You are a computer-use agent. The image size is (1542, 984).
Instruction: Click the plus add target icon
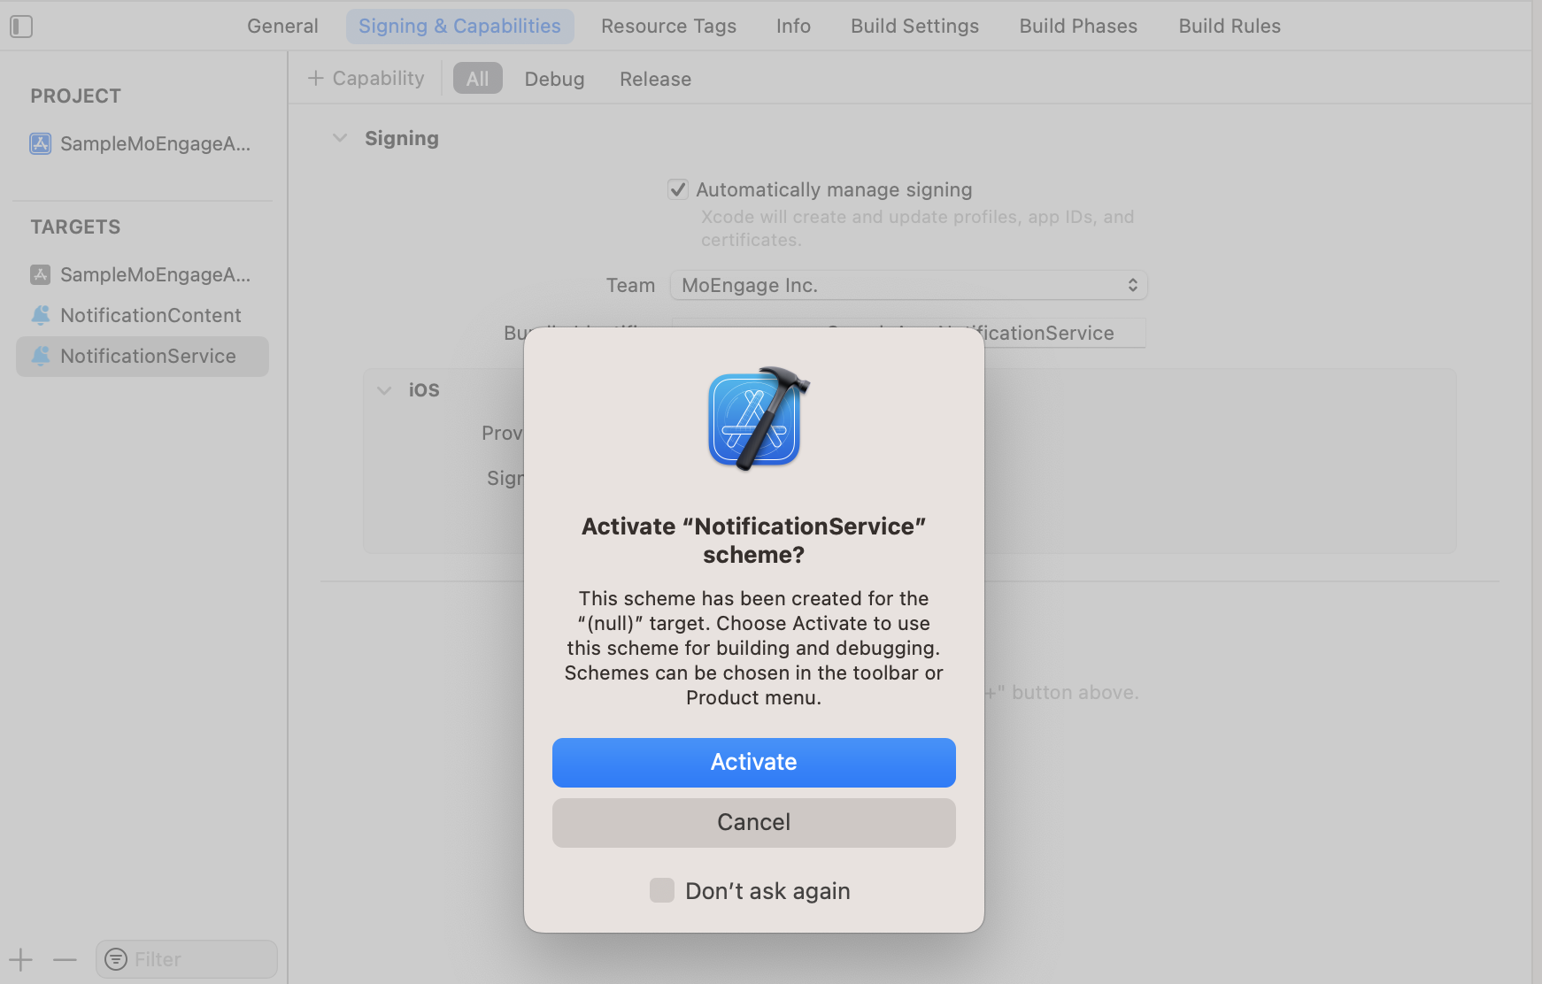pyautogui.click(x=20, y=959)
